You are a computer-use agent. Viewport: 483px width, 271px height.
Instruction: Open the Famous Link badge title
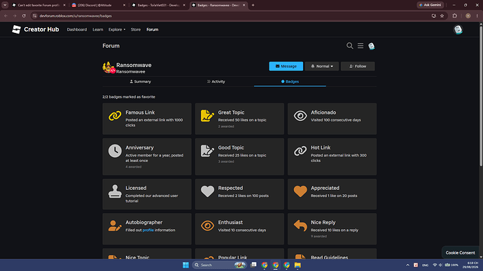pyautogui.click(x=140, y=112)
